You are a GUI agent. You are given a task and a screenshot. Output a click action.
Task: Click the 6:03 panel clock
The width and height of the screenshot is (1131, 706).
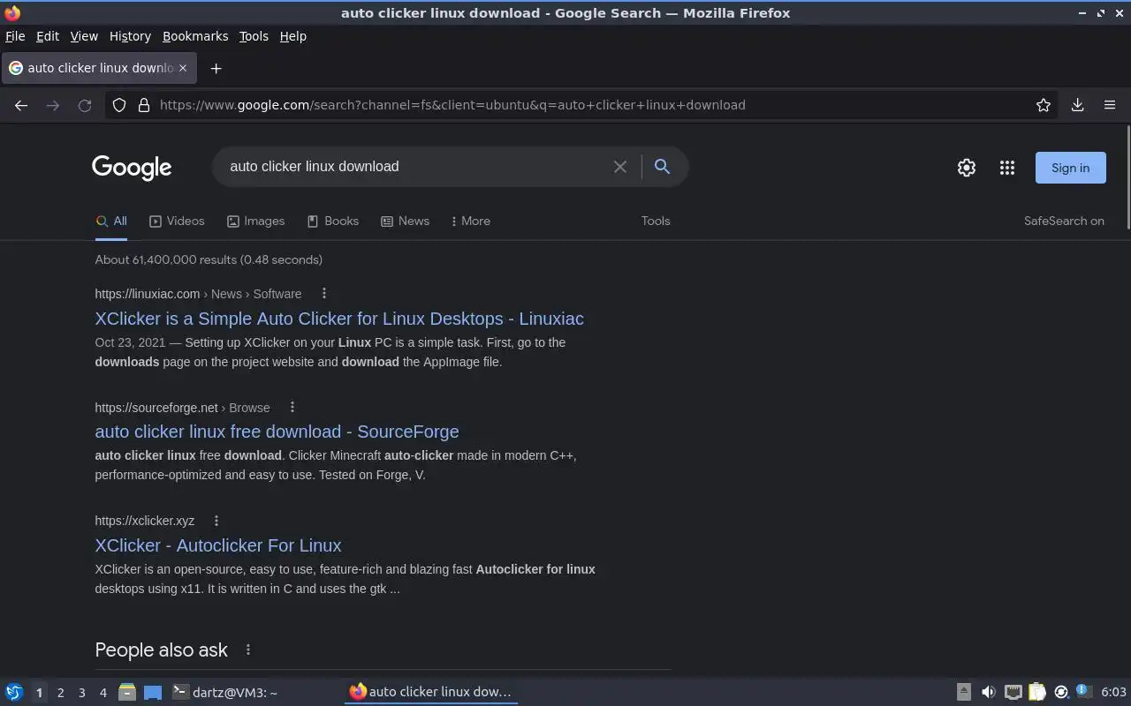(1113, 693)
